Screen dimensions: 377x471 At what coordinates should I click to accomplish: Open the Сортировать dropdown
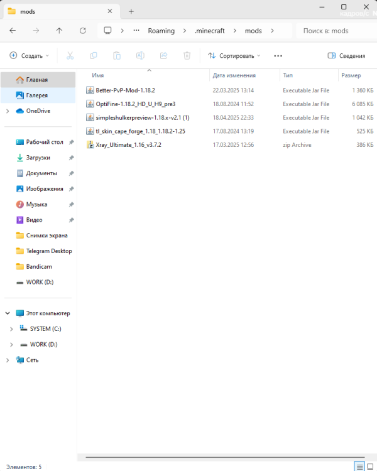tap(234, 55)
